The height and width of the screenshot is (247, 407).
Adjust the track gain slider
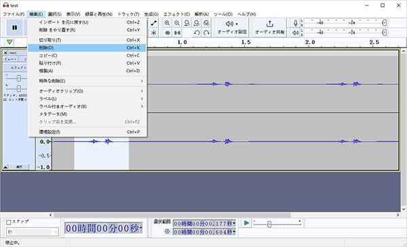(x=19, y=78)
